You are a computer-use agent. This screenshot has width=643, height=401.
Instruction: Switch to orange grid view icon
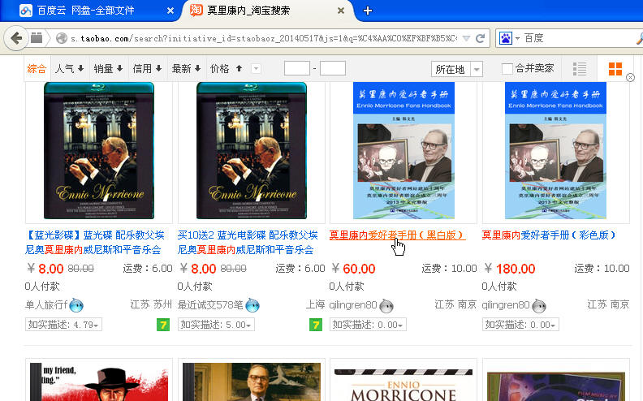[615, 69]
